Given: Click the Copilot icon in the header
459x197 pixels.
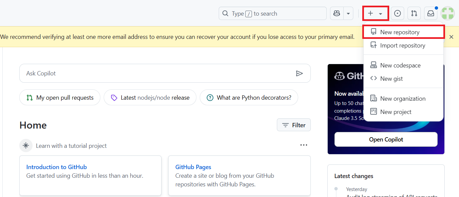Looking at the screenshot, I should pyautogui.click(x=337, y=14).
